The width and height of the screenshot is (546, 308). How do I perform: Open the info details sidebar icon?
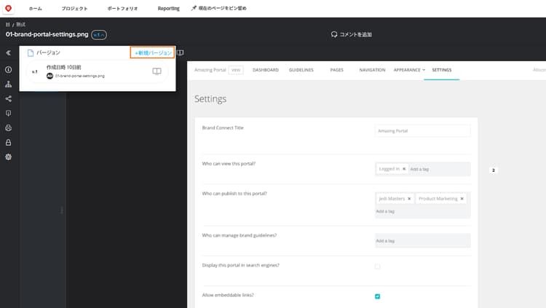(x=8, y=70)
